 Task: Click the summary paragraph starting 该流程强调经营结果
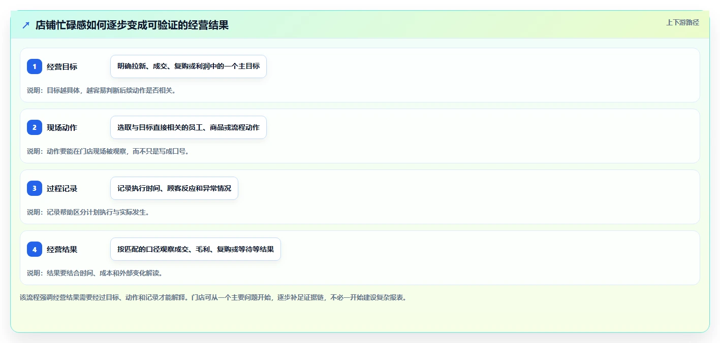tap(213, 297)
